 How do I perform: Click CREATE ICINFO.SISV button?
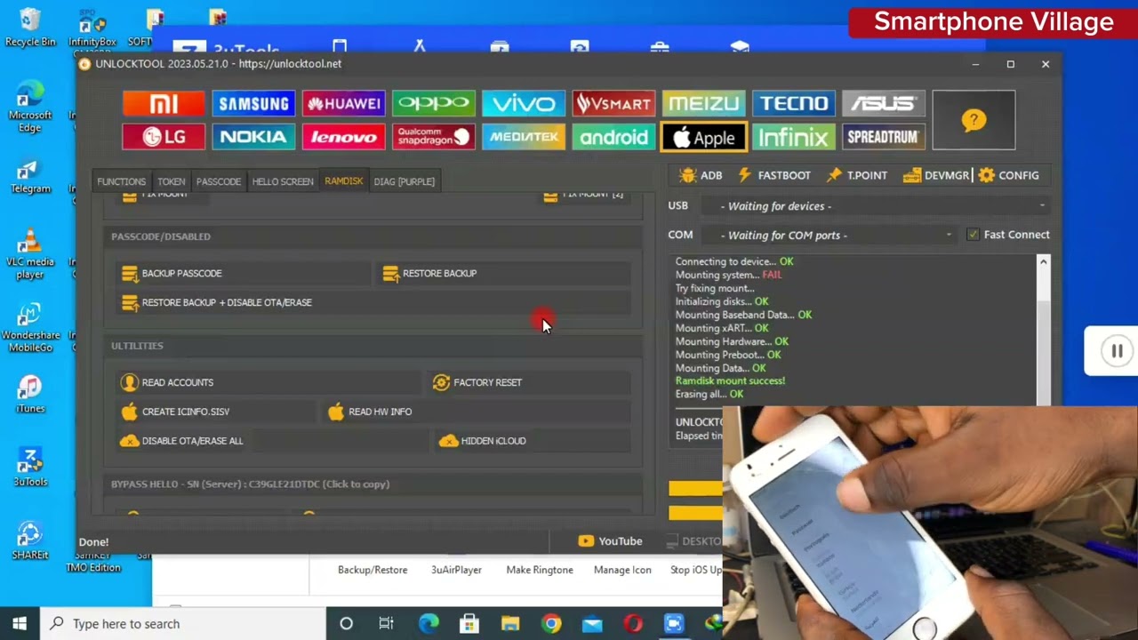(x=216, y=412)
